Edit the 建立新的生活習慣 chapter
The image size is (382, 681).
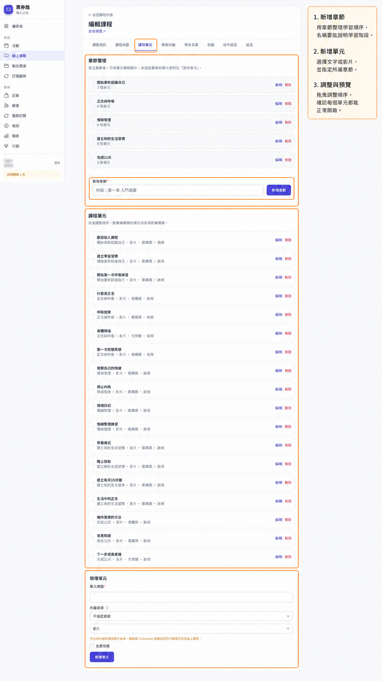278,141
